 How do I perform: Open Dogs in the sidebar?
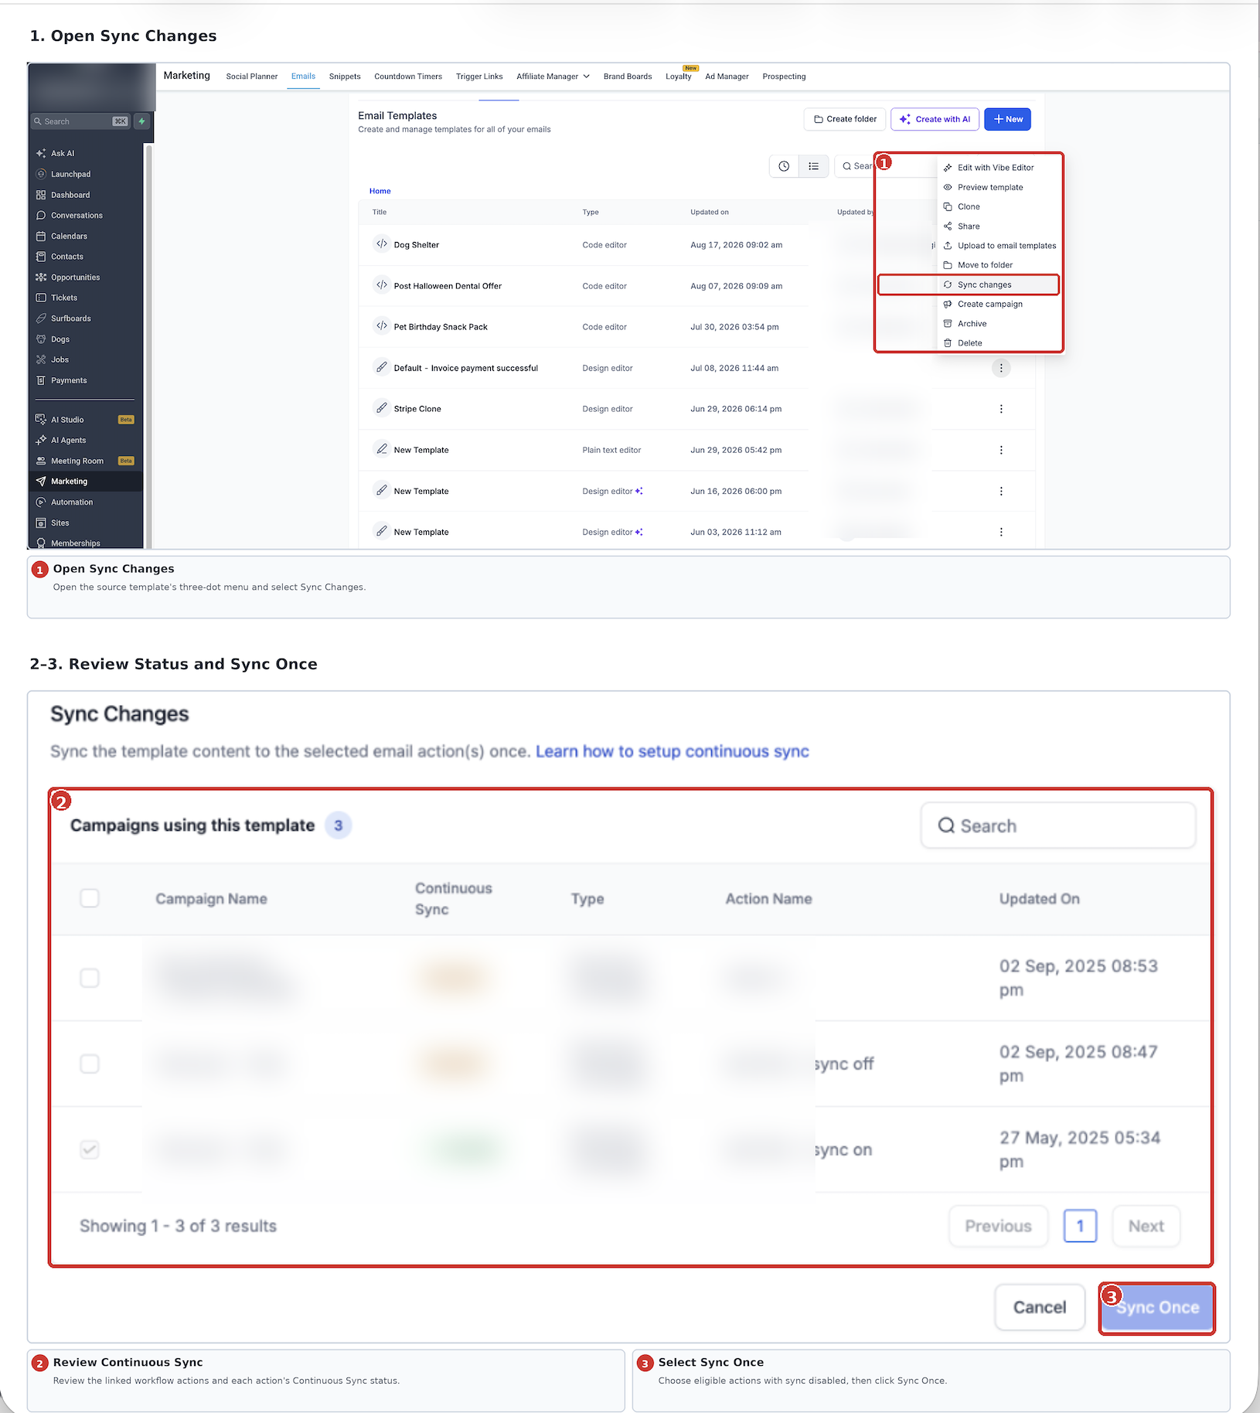pyautogui.click(x=85, y=339)
